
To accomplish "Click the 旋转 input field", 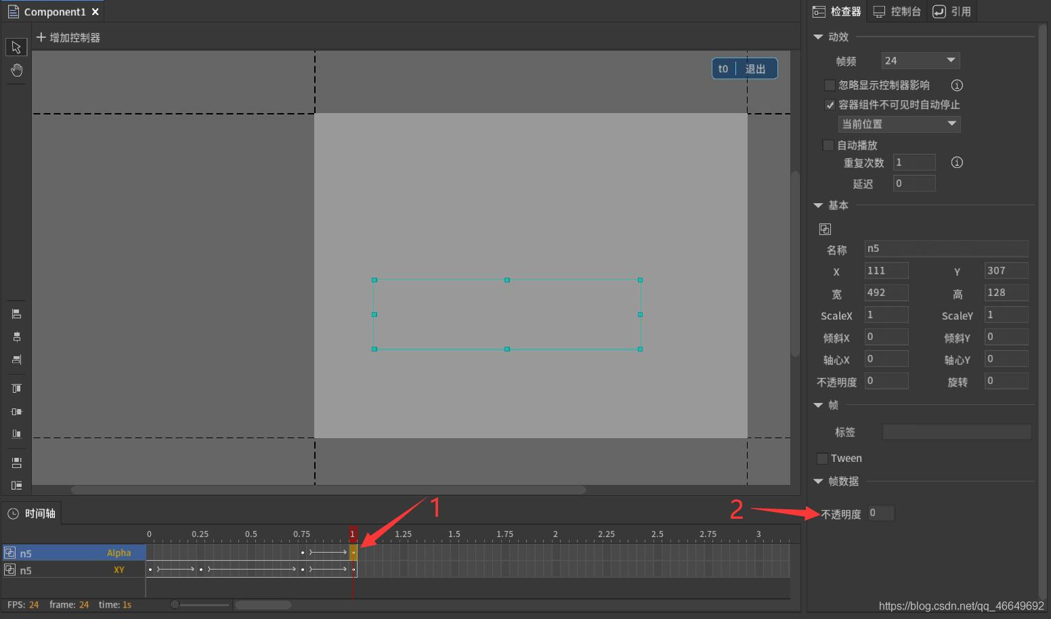I will [x=1006, y=381].
